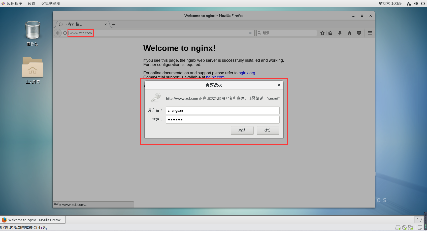The width and height of the screenshot is (427, 231).
Task: Open the 位置 menu
Action: coord(31,4)
